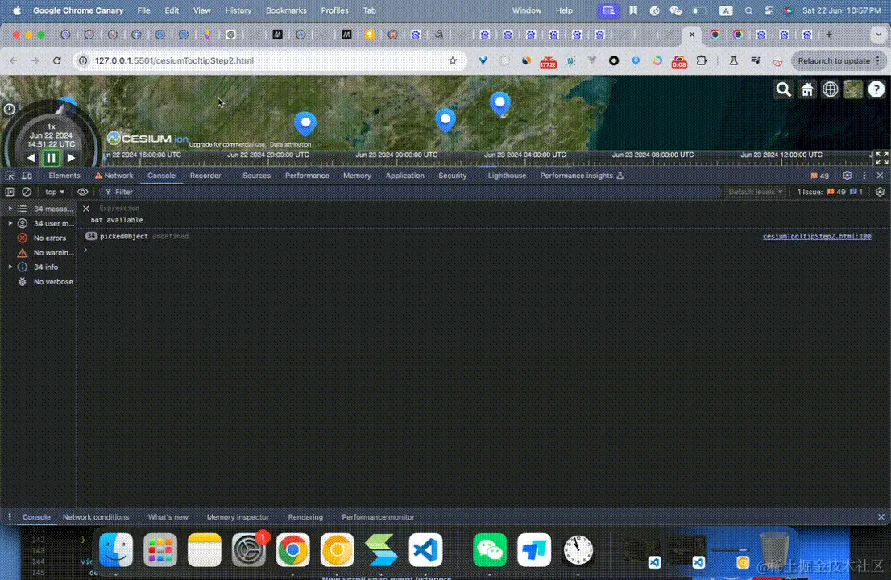The image size is (891, 580).
Task: Remove the live expression
Action: tap(86, 209)
